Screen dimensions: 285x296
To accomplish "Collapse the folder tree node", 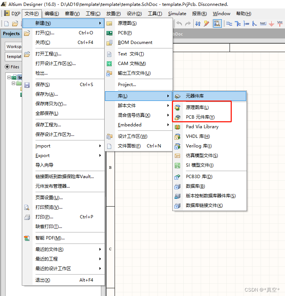I will tap(13, 83).
